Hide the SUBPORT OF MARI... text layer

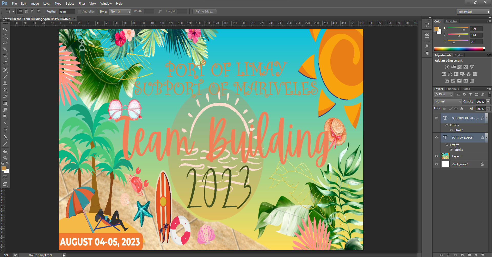(436, 118)
